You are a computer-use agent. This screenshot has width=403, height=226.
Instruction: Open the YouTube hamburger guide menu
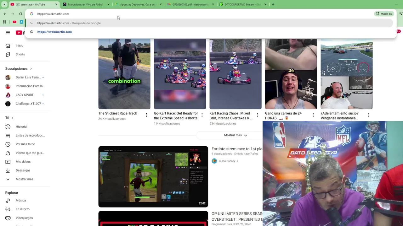8,33
